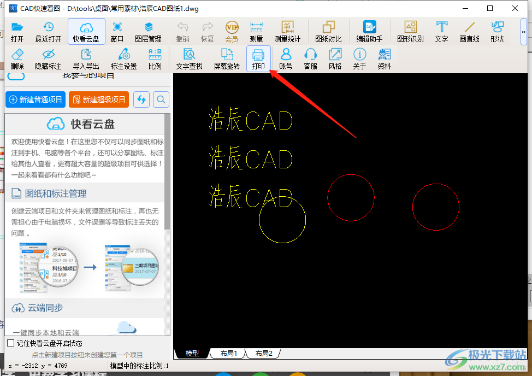Click 新建超级项目 button
532x376 pixels.
click(99, 99)
